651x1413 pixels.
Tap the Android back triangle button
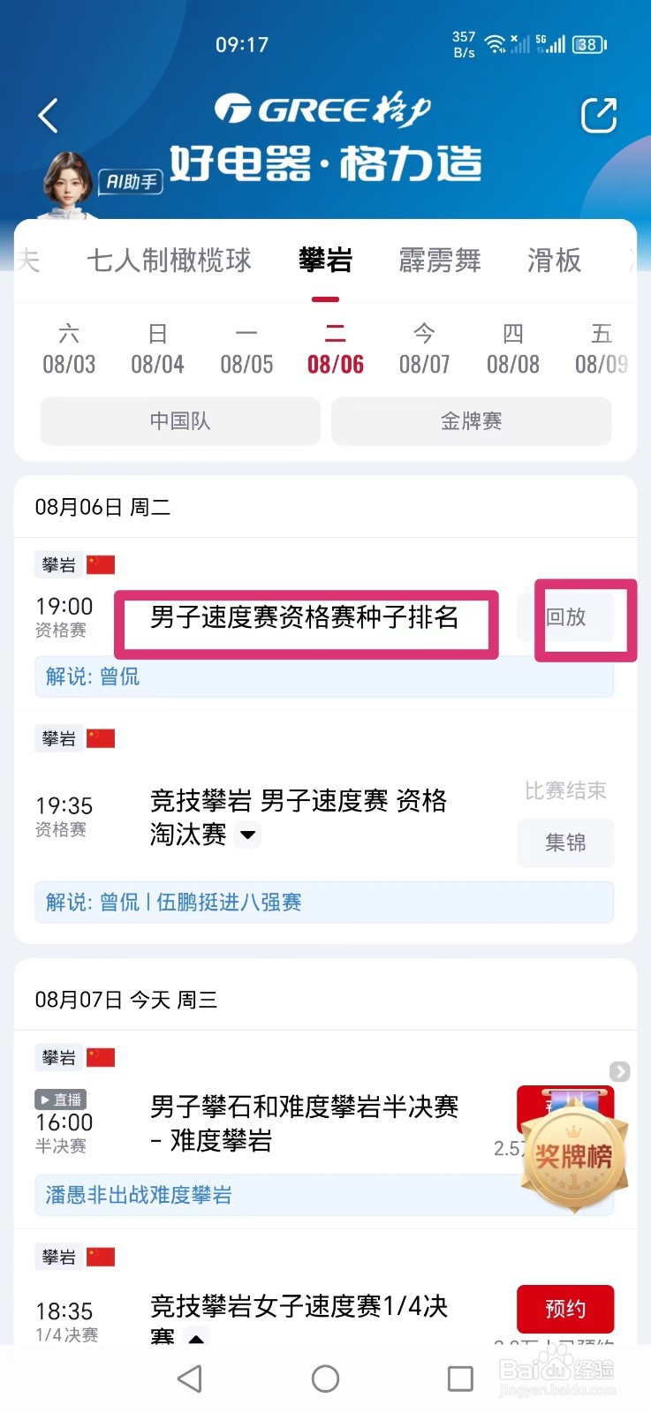[x=190, y=1378]
